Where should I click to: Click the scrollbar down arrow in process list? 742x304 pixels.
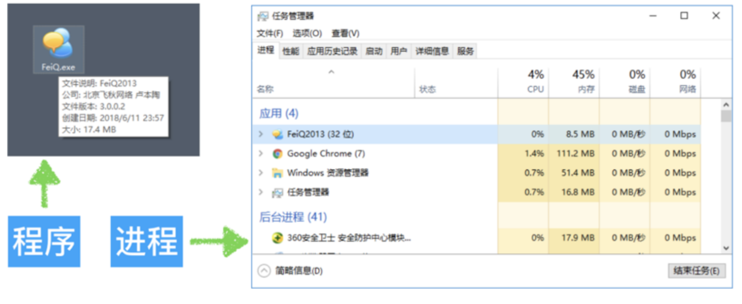pyautogui.click(x=726, y=248)
